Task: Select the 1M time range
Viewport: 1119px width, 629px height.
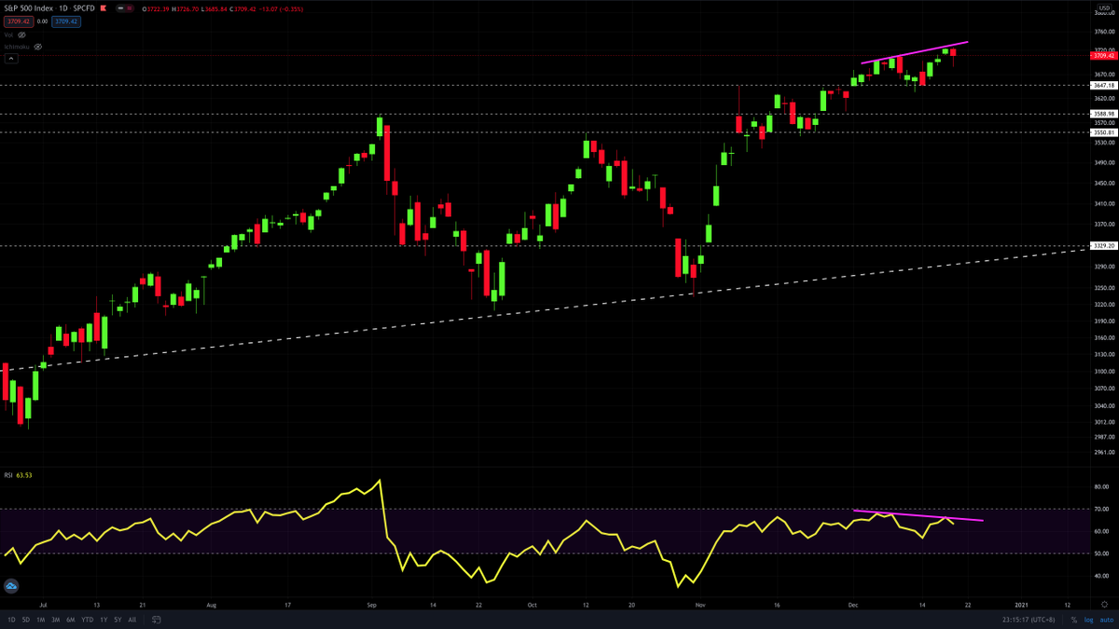Action: (x=40, y=620)
